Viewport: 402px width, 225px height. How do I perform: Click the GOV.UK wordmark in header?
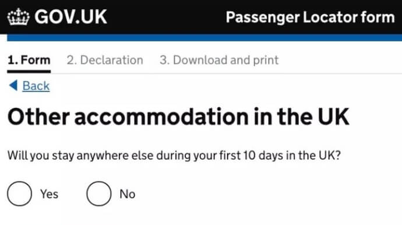tap(70, 17)
